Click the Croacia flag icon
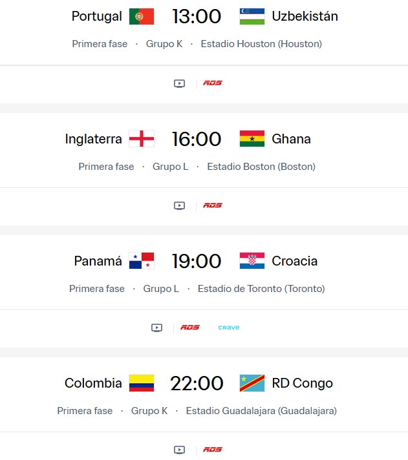Image resolution: width=408 pixels, height=460 pixels. point(252,261)
